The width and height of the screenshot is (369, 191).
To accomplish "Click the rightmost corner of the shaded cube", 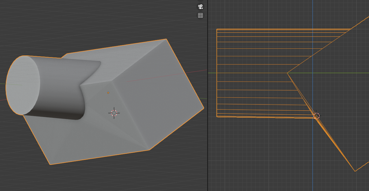I will click(204, 108).
